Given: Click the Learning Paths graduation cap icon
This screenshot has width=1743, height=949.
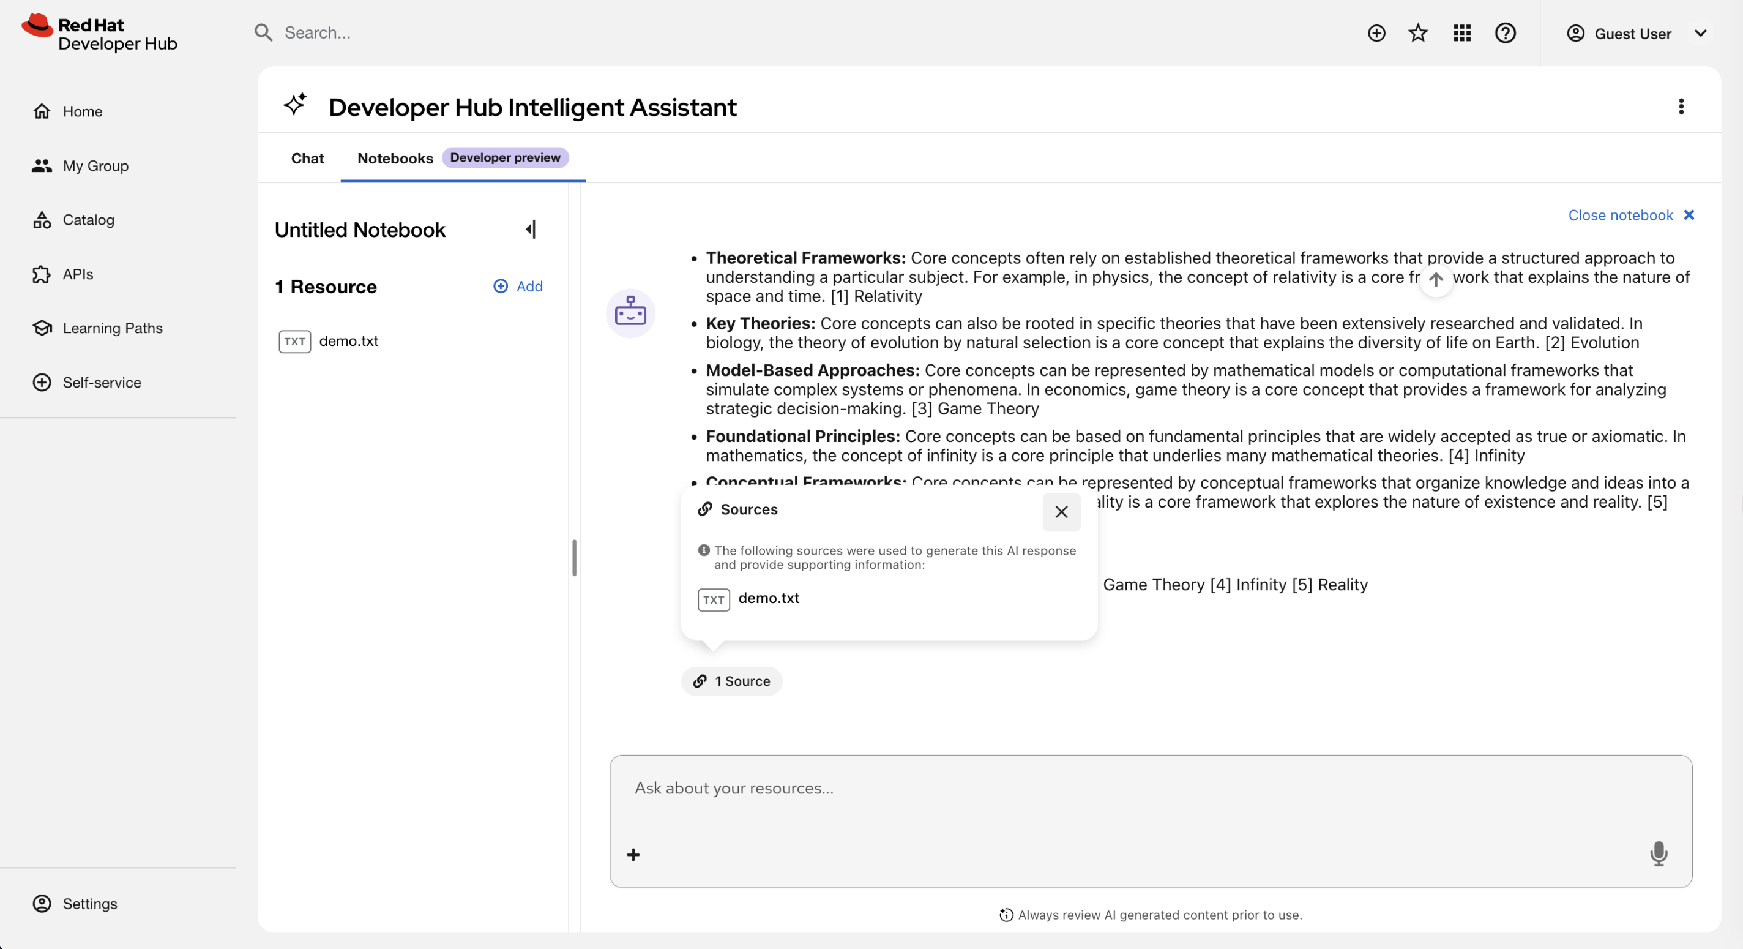Looking at the screenshot, I should click(42, 328).
